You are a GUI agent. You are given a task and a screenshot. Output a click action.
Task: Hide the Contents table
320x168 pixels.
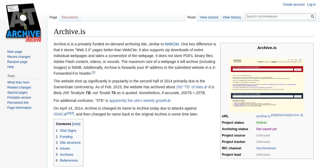tap(76, 124)
